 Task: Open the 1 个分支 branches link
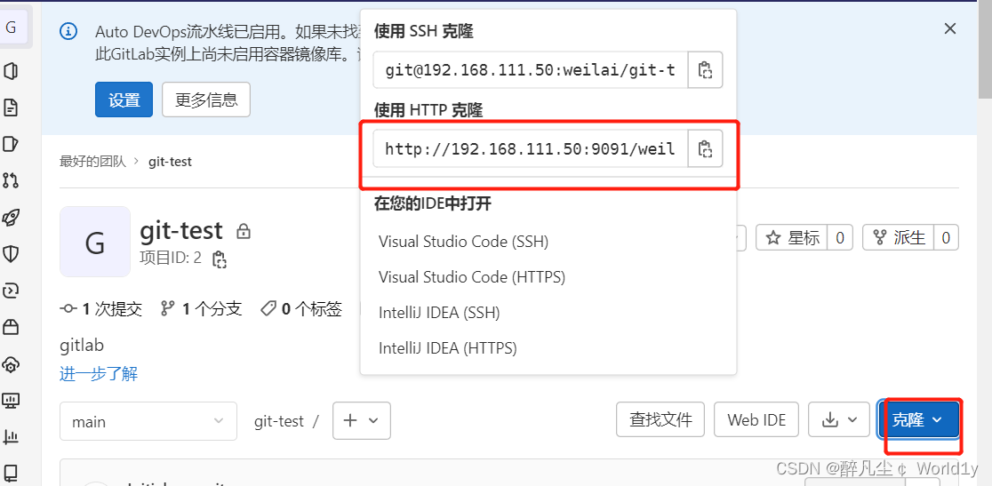click(201, 308)
